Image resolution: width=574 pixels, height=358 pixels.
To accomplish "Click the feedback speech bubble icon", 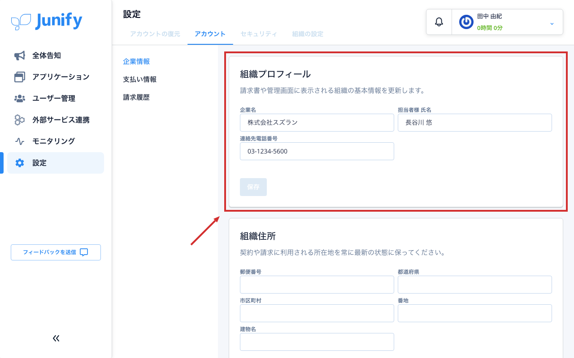I will tap(84, 252).
